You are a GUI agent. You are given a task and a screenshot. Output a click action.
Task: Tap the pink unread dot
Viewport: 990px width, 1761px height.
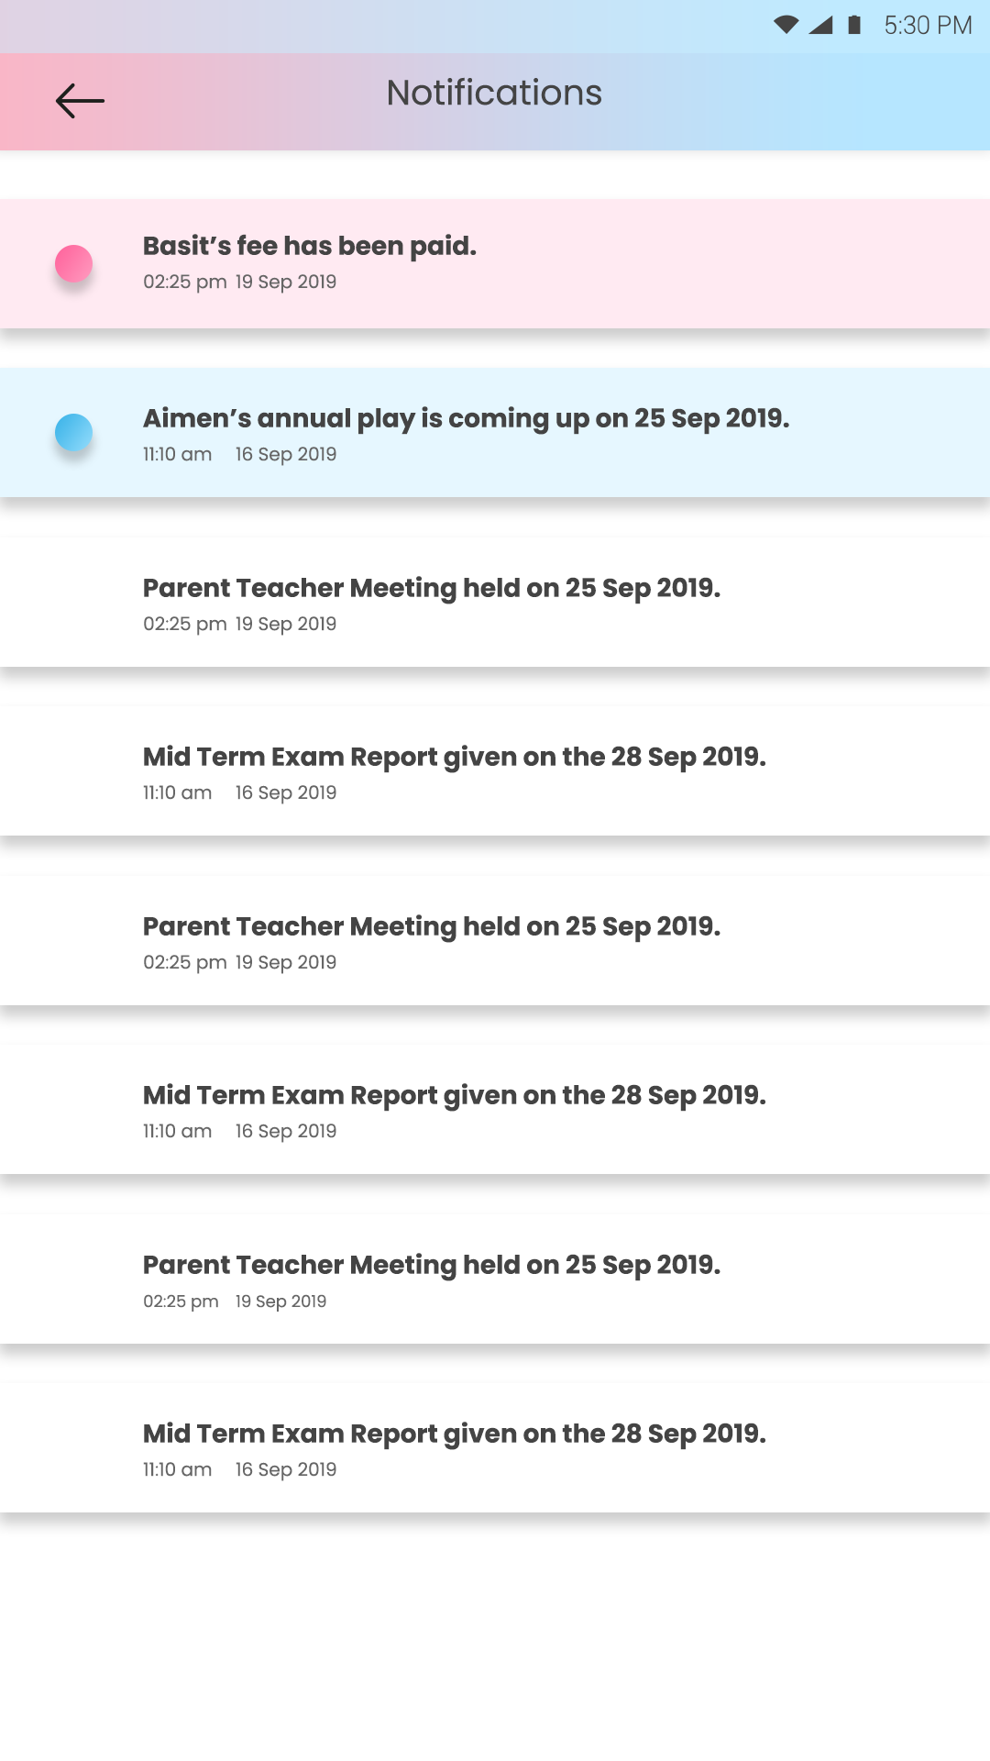74,264
